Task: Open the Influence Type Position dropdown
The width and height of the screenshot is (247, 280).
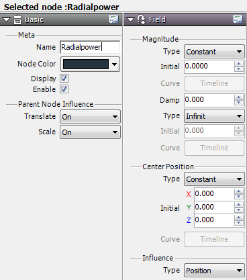Action: tap(214, 271)
